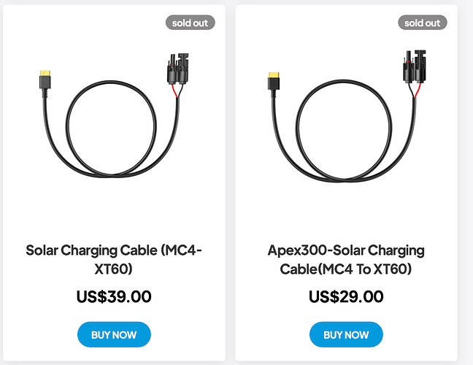Open the Solar Charging Cable (MC4-XT60) title link
This screenshot has height=365, width=473.
click(114, 259)
